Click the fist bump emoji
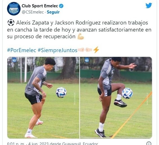This screenshot has height=145, width=159. tap(85, 50)
